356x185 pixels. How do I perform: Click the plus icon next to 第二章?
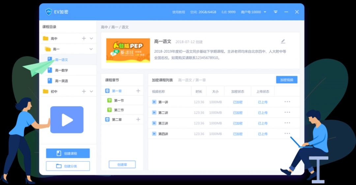[138, 120]
